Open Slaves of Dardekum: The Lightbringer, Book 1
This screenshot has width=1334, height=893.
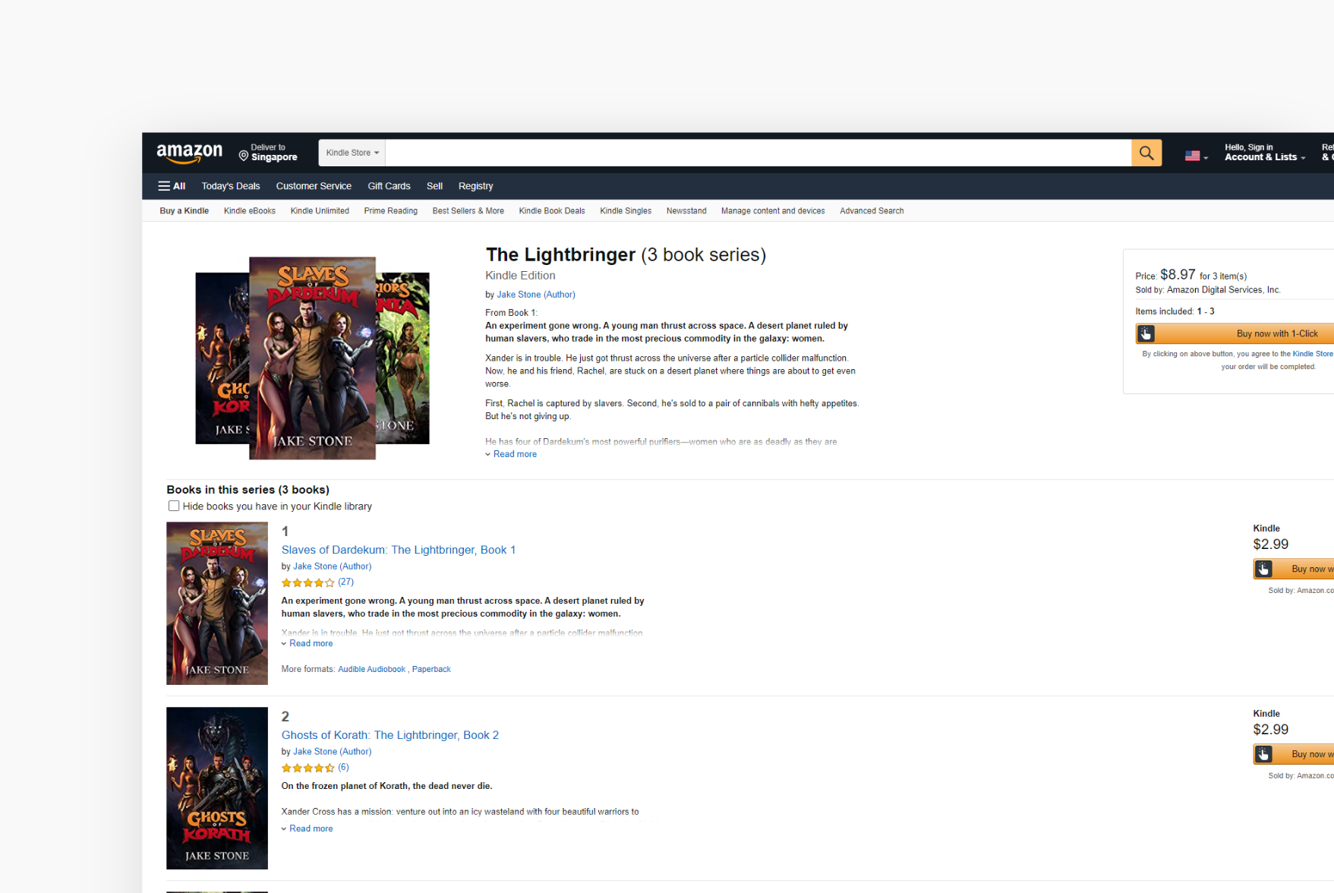tap(398, 550)
